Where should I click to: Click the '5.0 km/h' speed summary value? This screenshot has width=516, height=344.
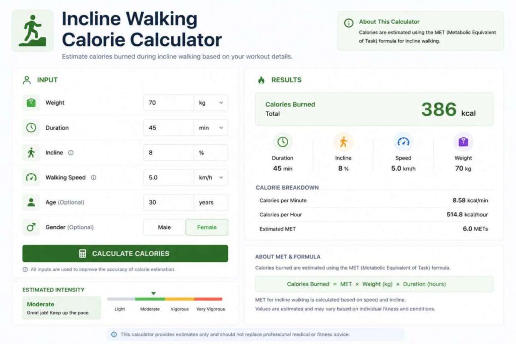[x=403, y=168]
